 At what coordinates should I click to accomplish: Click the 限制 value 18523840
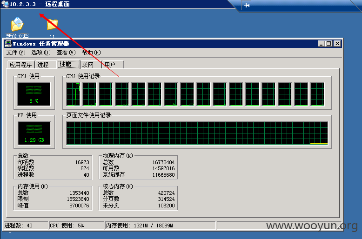coord(78,199)
